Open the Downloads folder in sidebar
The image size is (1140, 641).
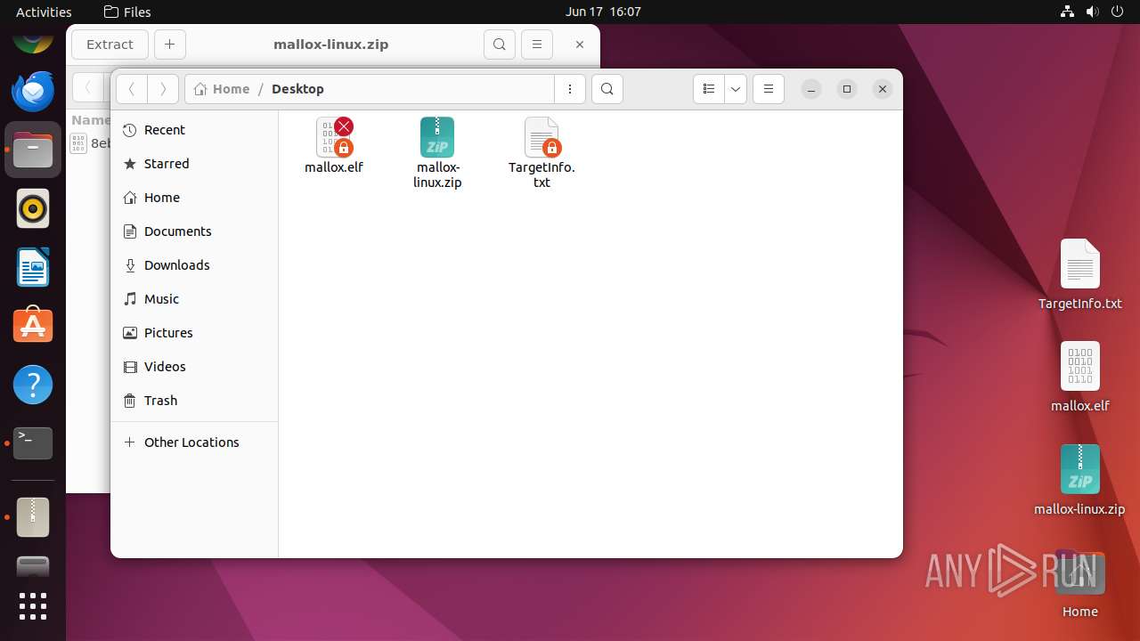coord(194,265)
